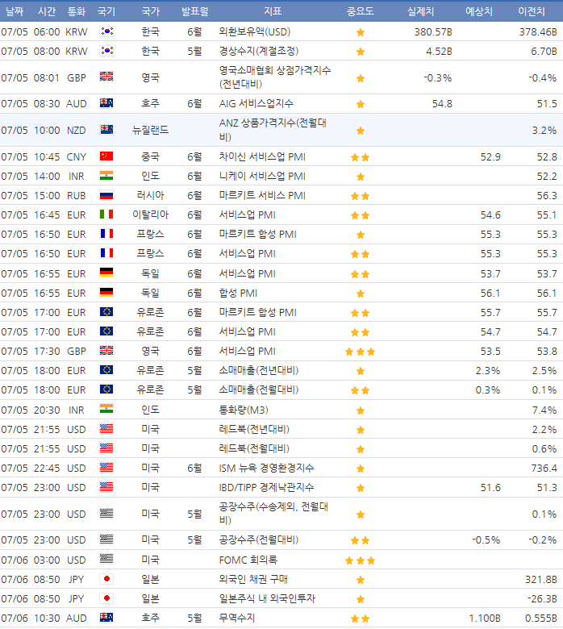Click three-star rating in 영국 서비스업 PMI row
This screenshot has width=563, height=629.
click(x=360, y=352)
